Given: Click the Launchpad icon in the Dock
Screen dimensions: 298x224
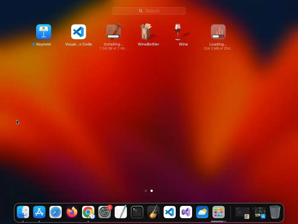Looking at the screenshot, I should point(219,212).
